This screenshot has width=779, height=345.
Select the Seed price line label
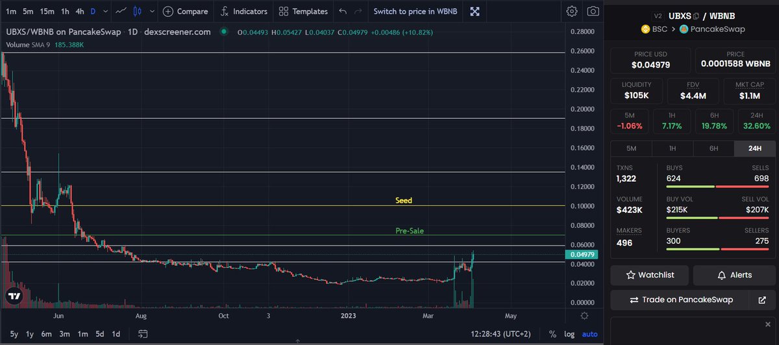click(x=404, y=201)
